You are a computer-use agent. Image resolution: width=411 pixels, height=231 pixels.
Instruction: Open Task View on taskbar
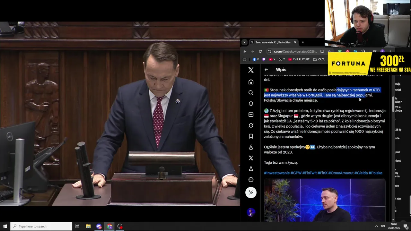pos(77,226)
